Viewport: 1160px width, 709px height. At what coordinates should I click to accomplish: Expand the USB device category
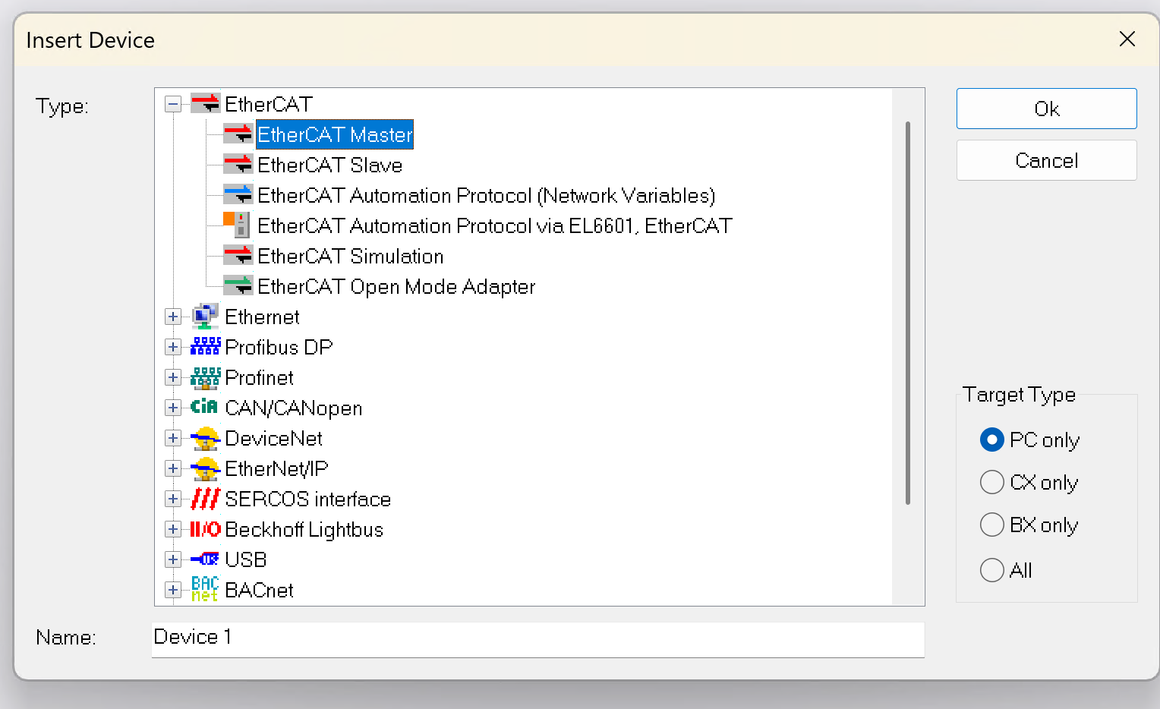coord(173,559)
